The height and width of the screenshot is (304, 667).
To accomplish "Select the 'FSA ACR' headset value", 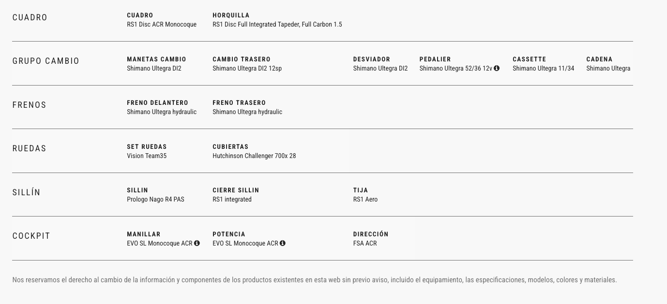I will 365,244.
